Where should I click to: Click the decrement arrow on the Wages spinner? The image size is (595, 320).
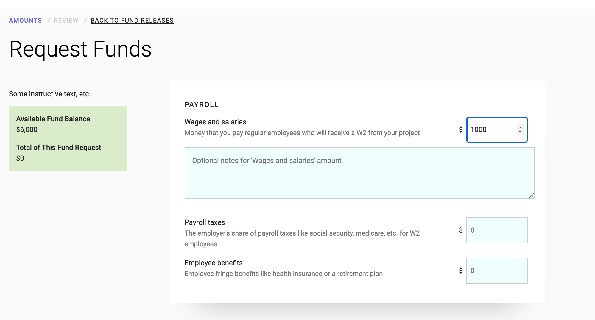tap(520, 132)
